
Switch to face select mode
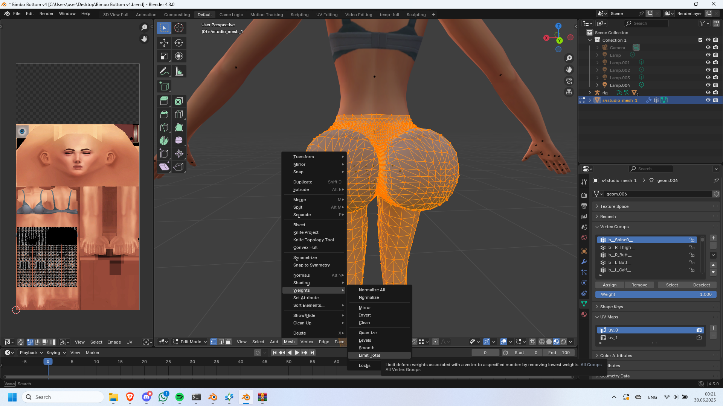pos(228,342)
